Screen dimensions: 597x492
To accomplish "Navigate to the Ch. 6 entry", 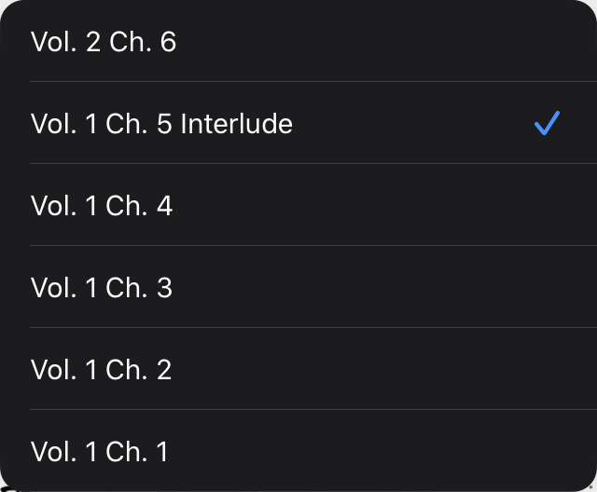I will point(104,42).
